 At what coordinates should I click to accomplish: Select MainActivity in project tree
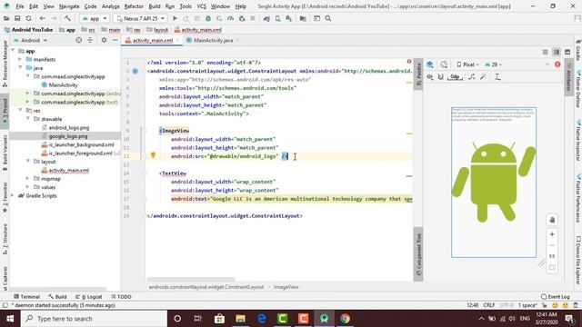pos(63,84)
